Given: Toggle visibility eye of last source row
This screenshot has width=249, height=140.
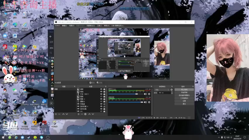Looking at the screenshot, I should [101, 111].
